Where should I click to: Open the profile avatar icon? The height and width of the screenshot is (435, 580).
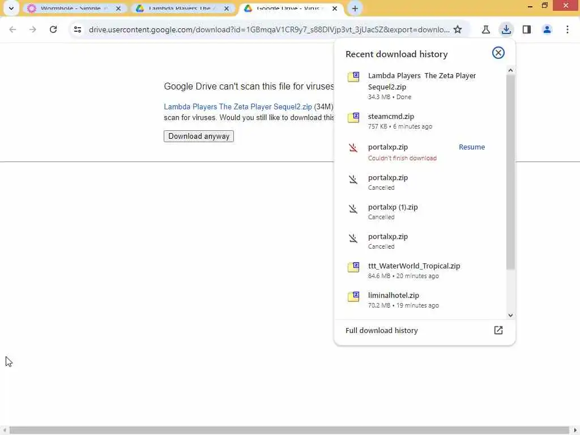[547, 29]
